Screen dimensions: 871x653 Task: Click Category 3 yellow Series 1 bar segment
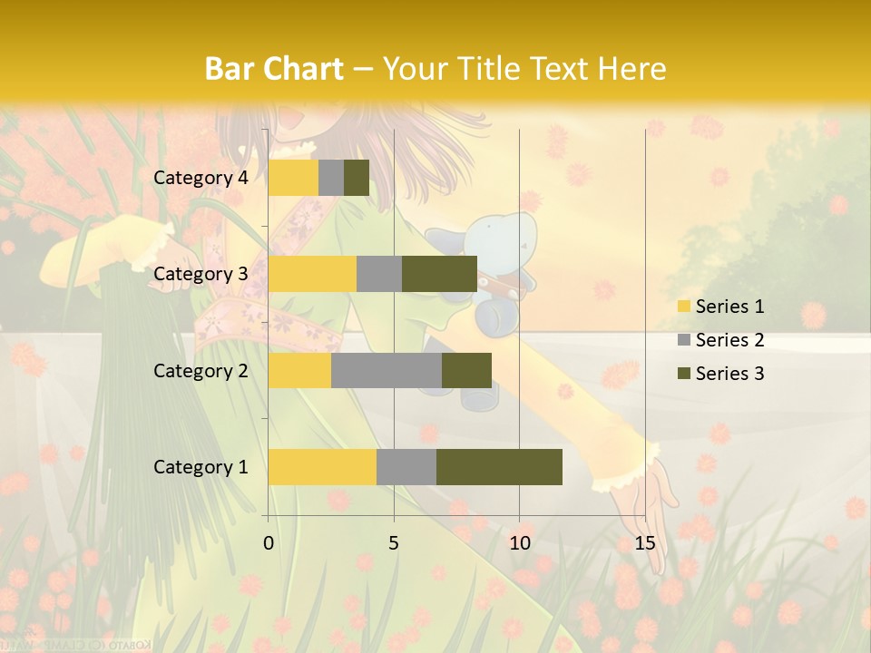312,274
